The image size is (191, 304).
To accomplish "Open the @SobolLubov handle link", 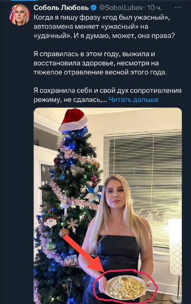I will tap(121, 8).
